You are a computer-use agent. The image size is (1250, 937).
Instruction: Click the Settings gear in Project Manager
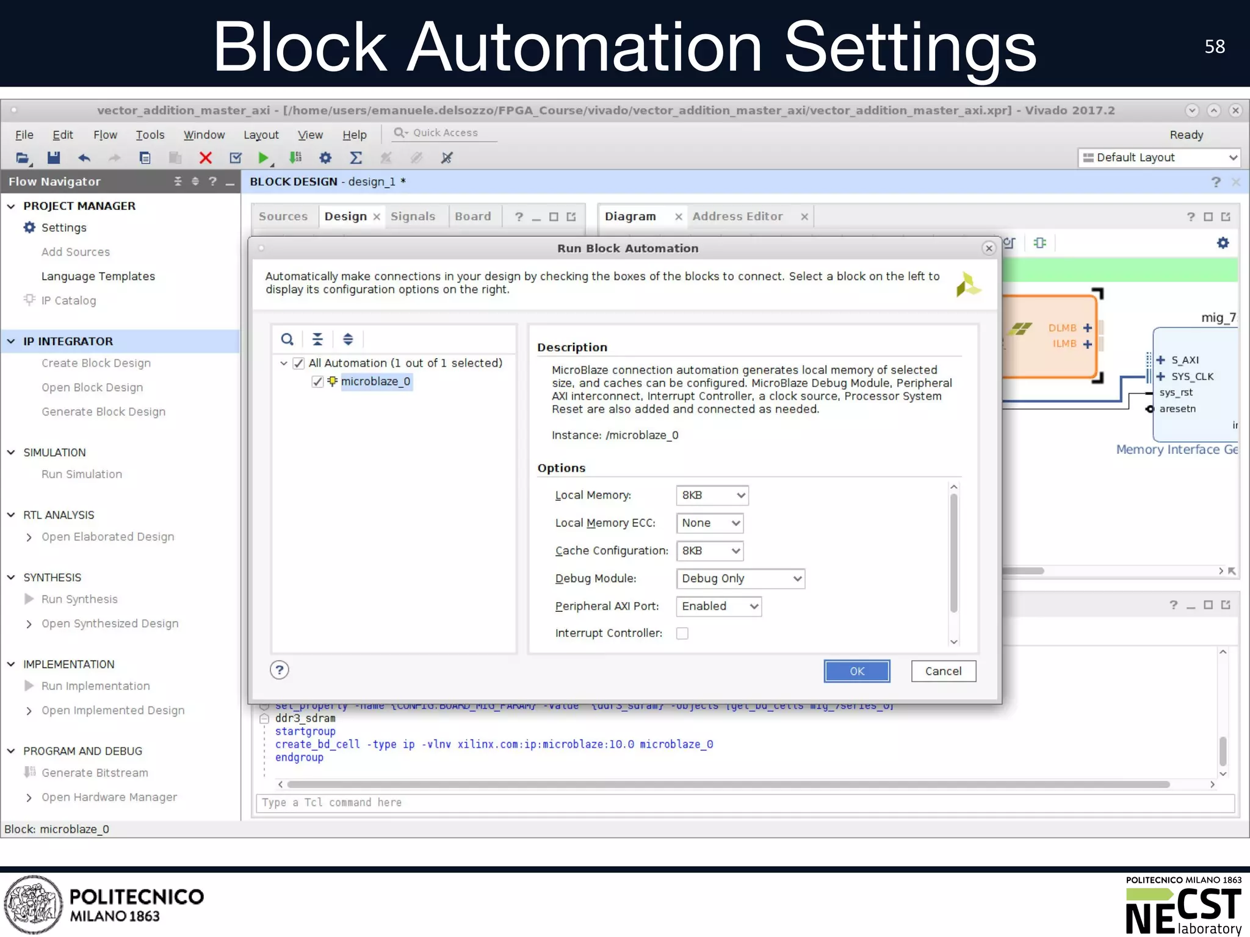(x=29, y=228)
